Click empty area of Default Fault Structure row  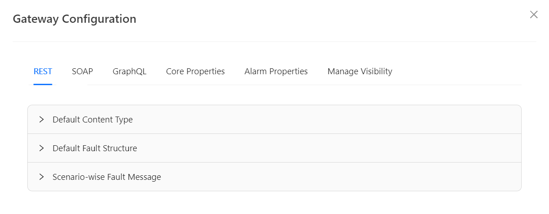tap(319, 148)
